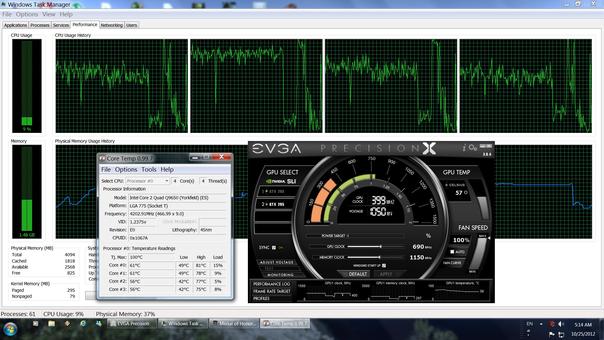Open the PERFORMANCE LOG panel
604x340 pixels.
pos(271,284)
